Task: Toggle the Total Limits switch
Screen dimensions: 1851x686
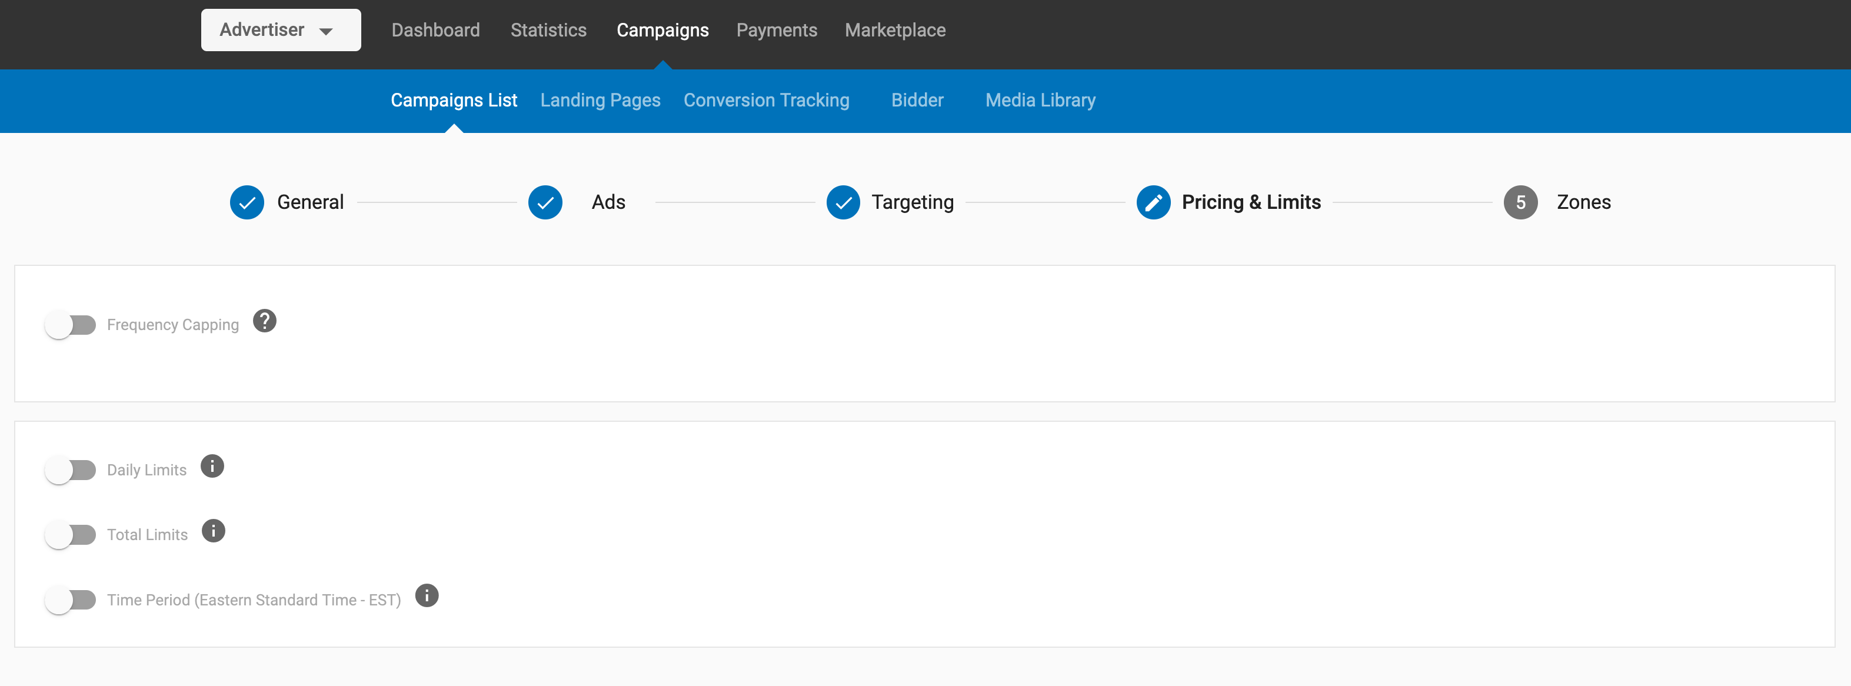Action: click(71, 535)
